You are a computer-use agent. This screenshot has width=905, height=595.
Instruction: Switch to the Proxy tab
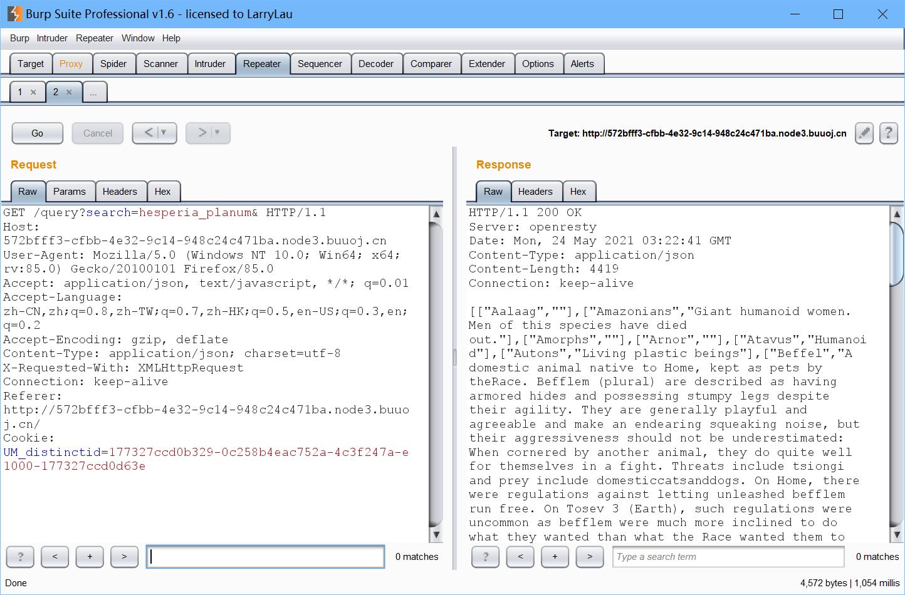71,64
